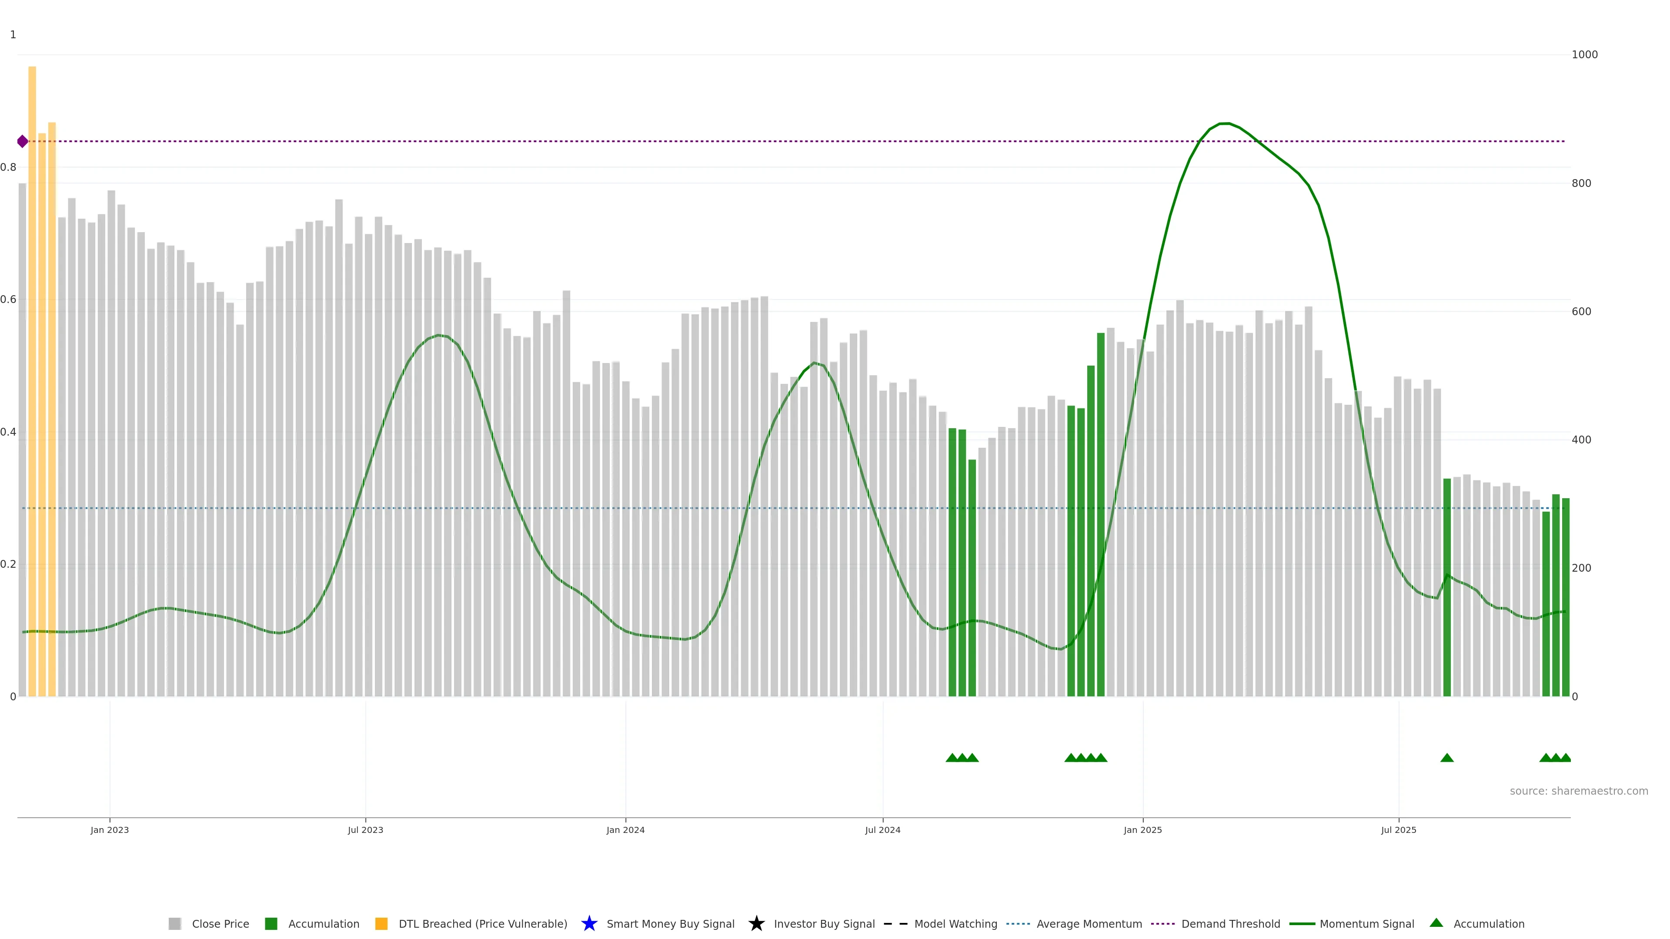Viewport: 1670px width, 939px height.
Task: Click the gray Close Price legend swatch
Action: tap(174, 923)
